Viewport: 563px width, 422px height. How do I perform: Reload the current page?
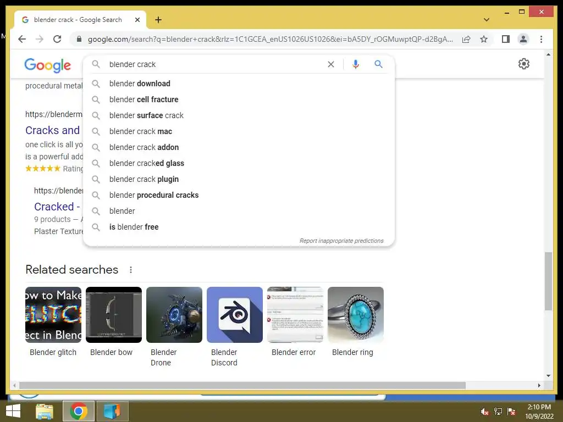coord(57,39)
